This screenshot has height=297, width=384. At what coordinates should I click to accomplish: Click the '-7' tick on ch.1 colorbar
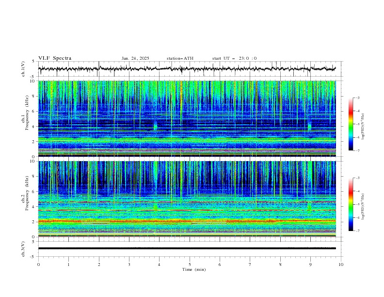[357, 150]
